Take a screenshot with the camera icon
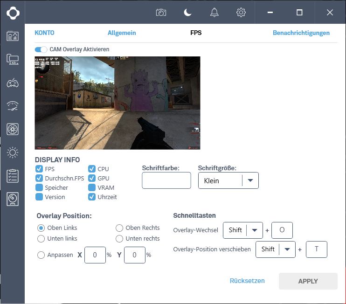The width and height of the screenshot is (346, 304). pyautogui.click(x=161, y=12)
